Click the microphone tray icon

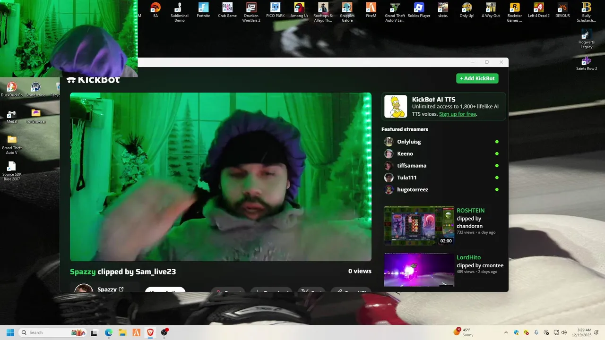pyautogui.click(x=536, y=332)
